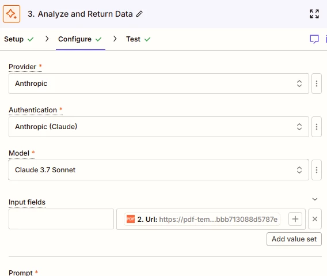Screen dimensions: 327x276
Task: Click the Add value set button
Action: [x=294, y=239]
